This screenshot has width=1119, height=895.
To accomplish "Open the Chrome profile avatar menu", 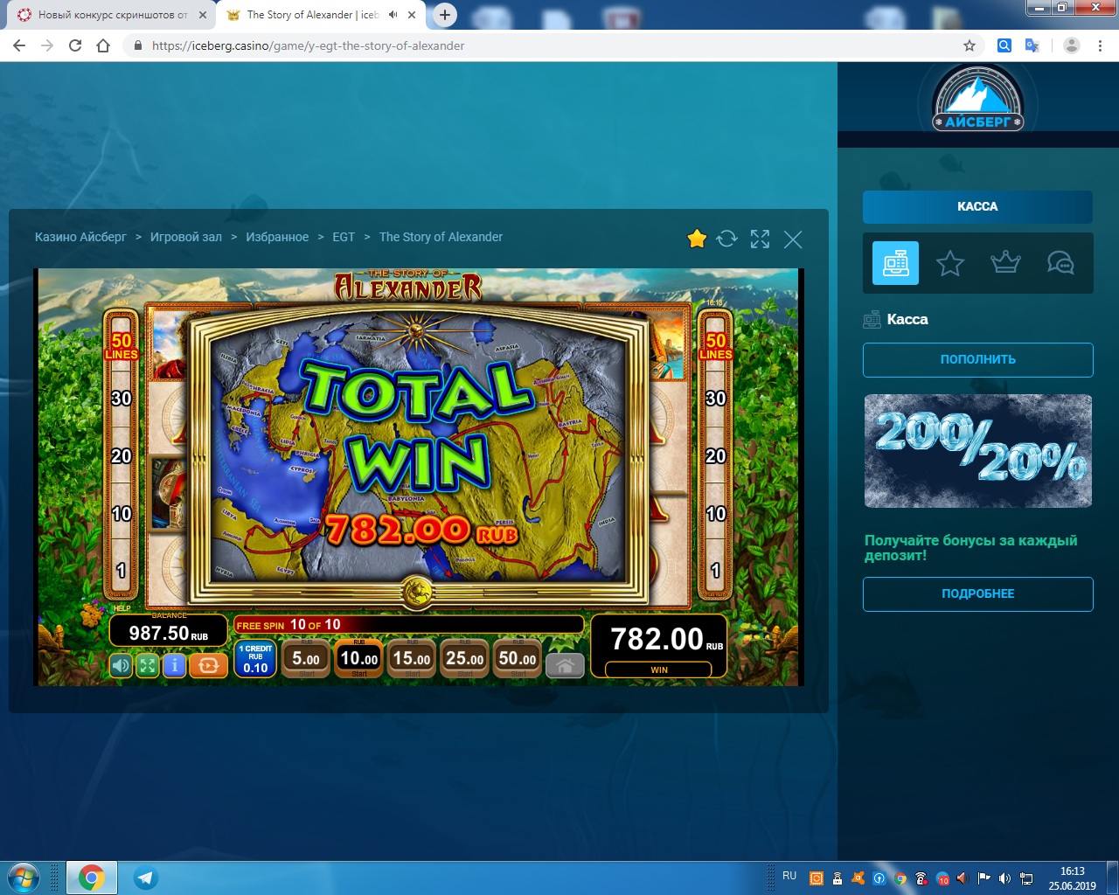I will [1071, 45].
